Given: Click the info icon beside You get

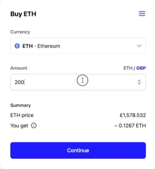Looking at the screenshot, I should [x=34, y=125].
